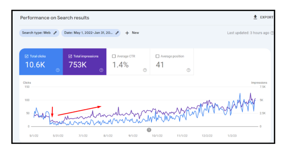The image size is (284, 149).
Task: Click the New filter button
Action: [132, 33]
